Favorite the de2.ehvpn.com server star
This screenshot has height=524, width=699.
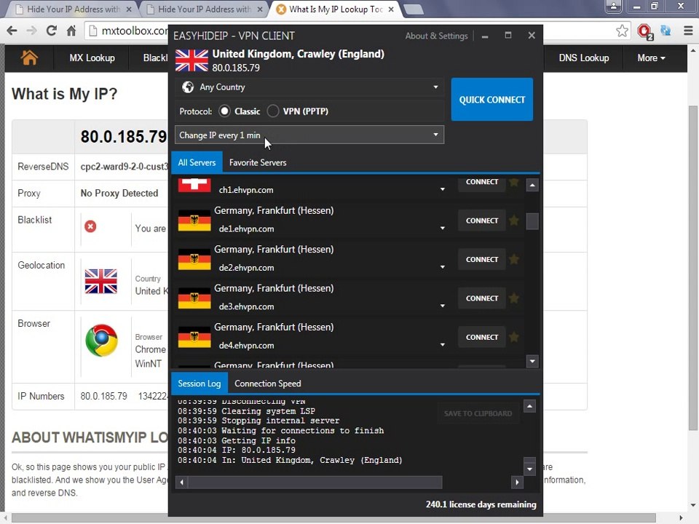click(x=514, y=259)
